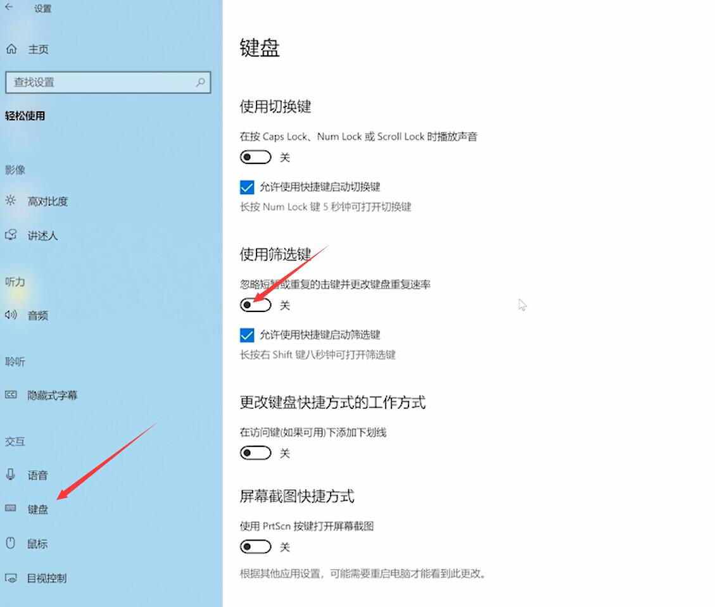Toggle underline access keys switch
The width and height of the screenshot is (715, 607).
(255, 453)
